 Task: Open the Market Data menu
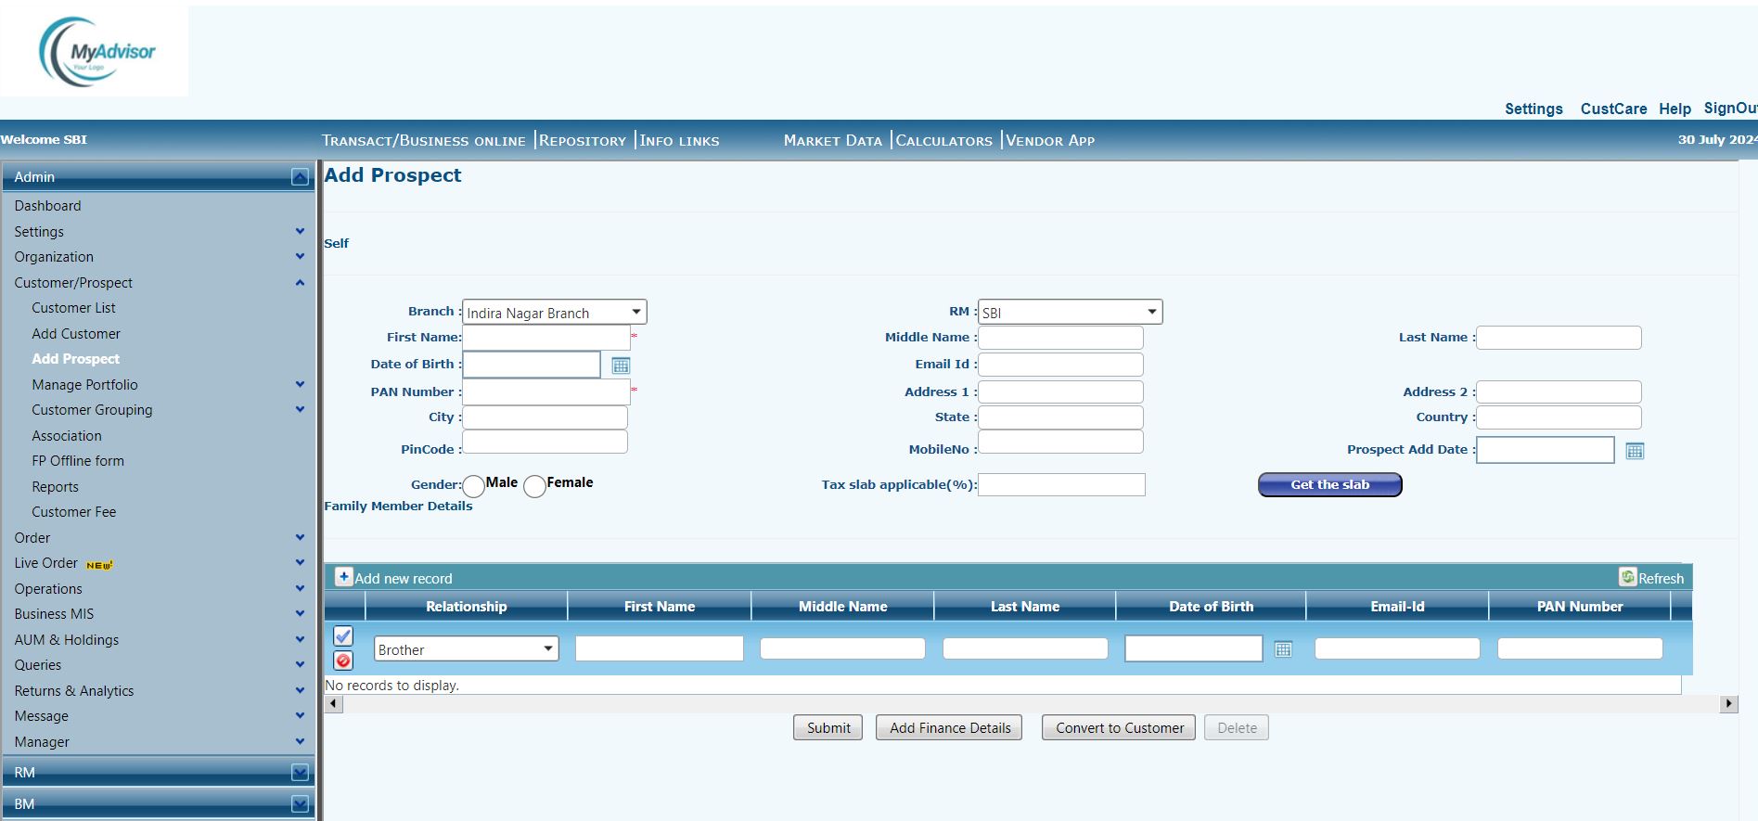832,141
